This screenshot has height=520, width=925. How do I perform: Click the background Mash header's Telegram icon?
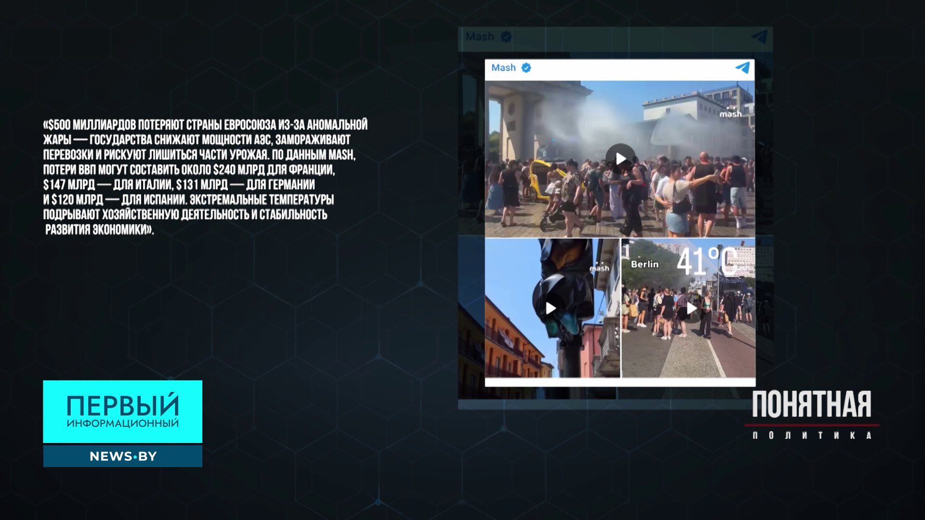coord(759,37)
